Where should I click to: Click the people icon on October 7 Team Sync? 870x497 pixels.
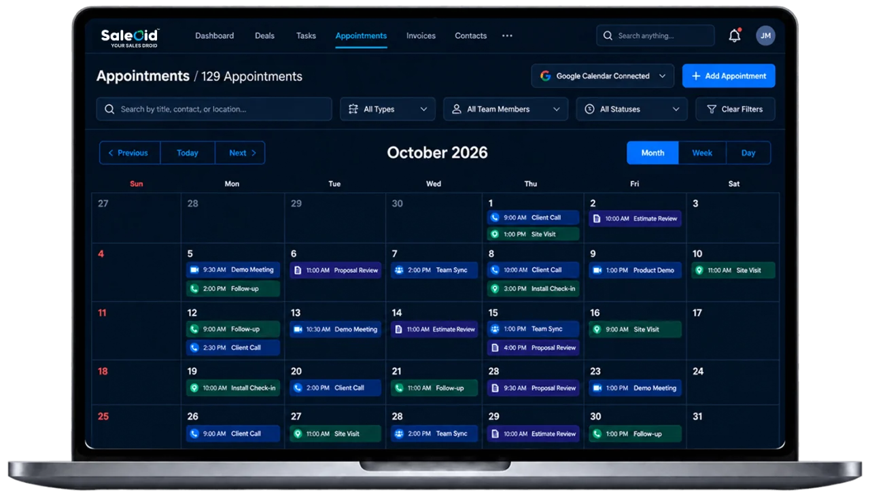[x=399, y=270]
